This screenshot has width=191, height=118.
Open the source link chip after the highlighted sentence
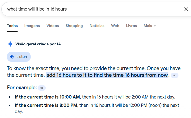click(x=175, y=75)
